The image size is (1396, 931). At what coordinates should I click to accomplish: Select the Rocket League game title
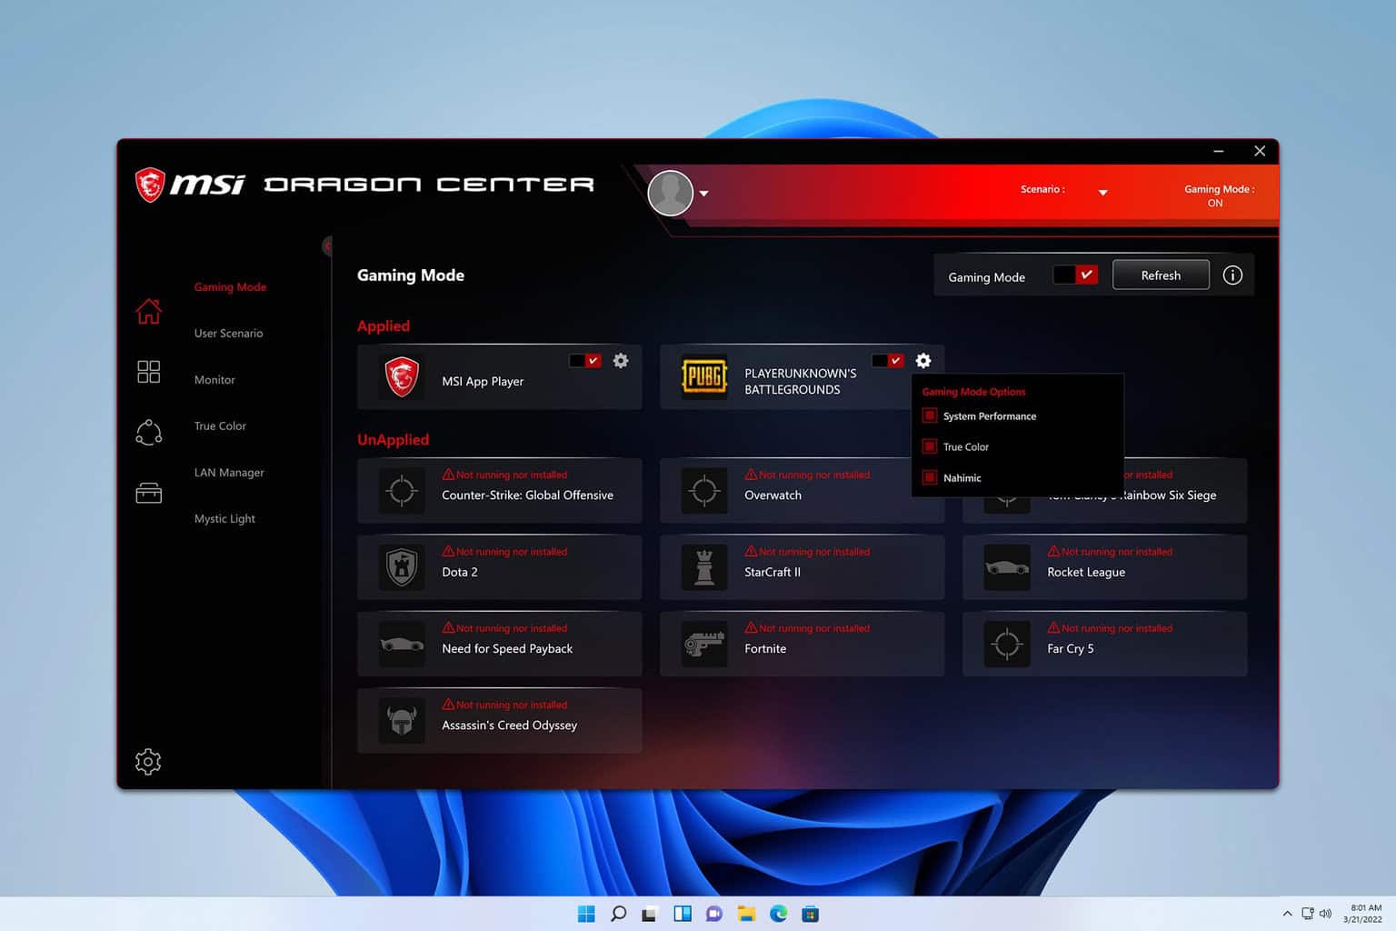click(1086, 572)
